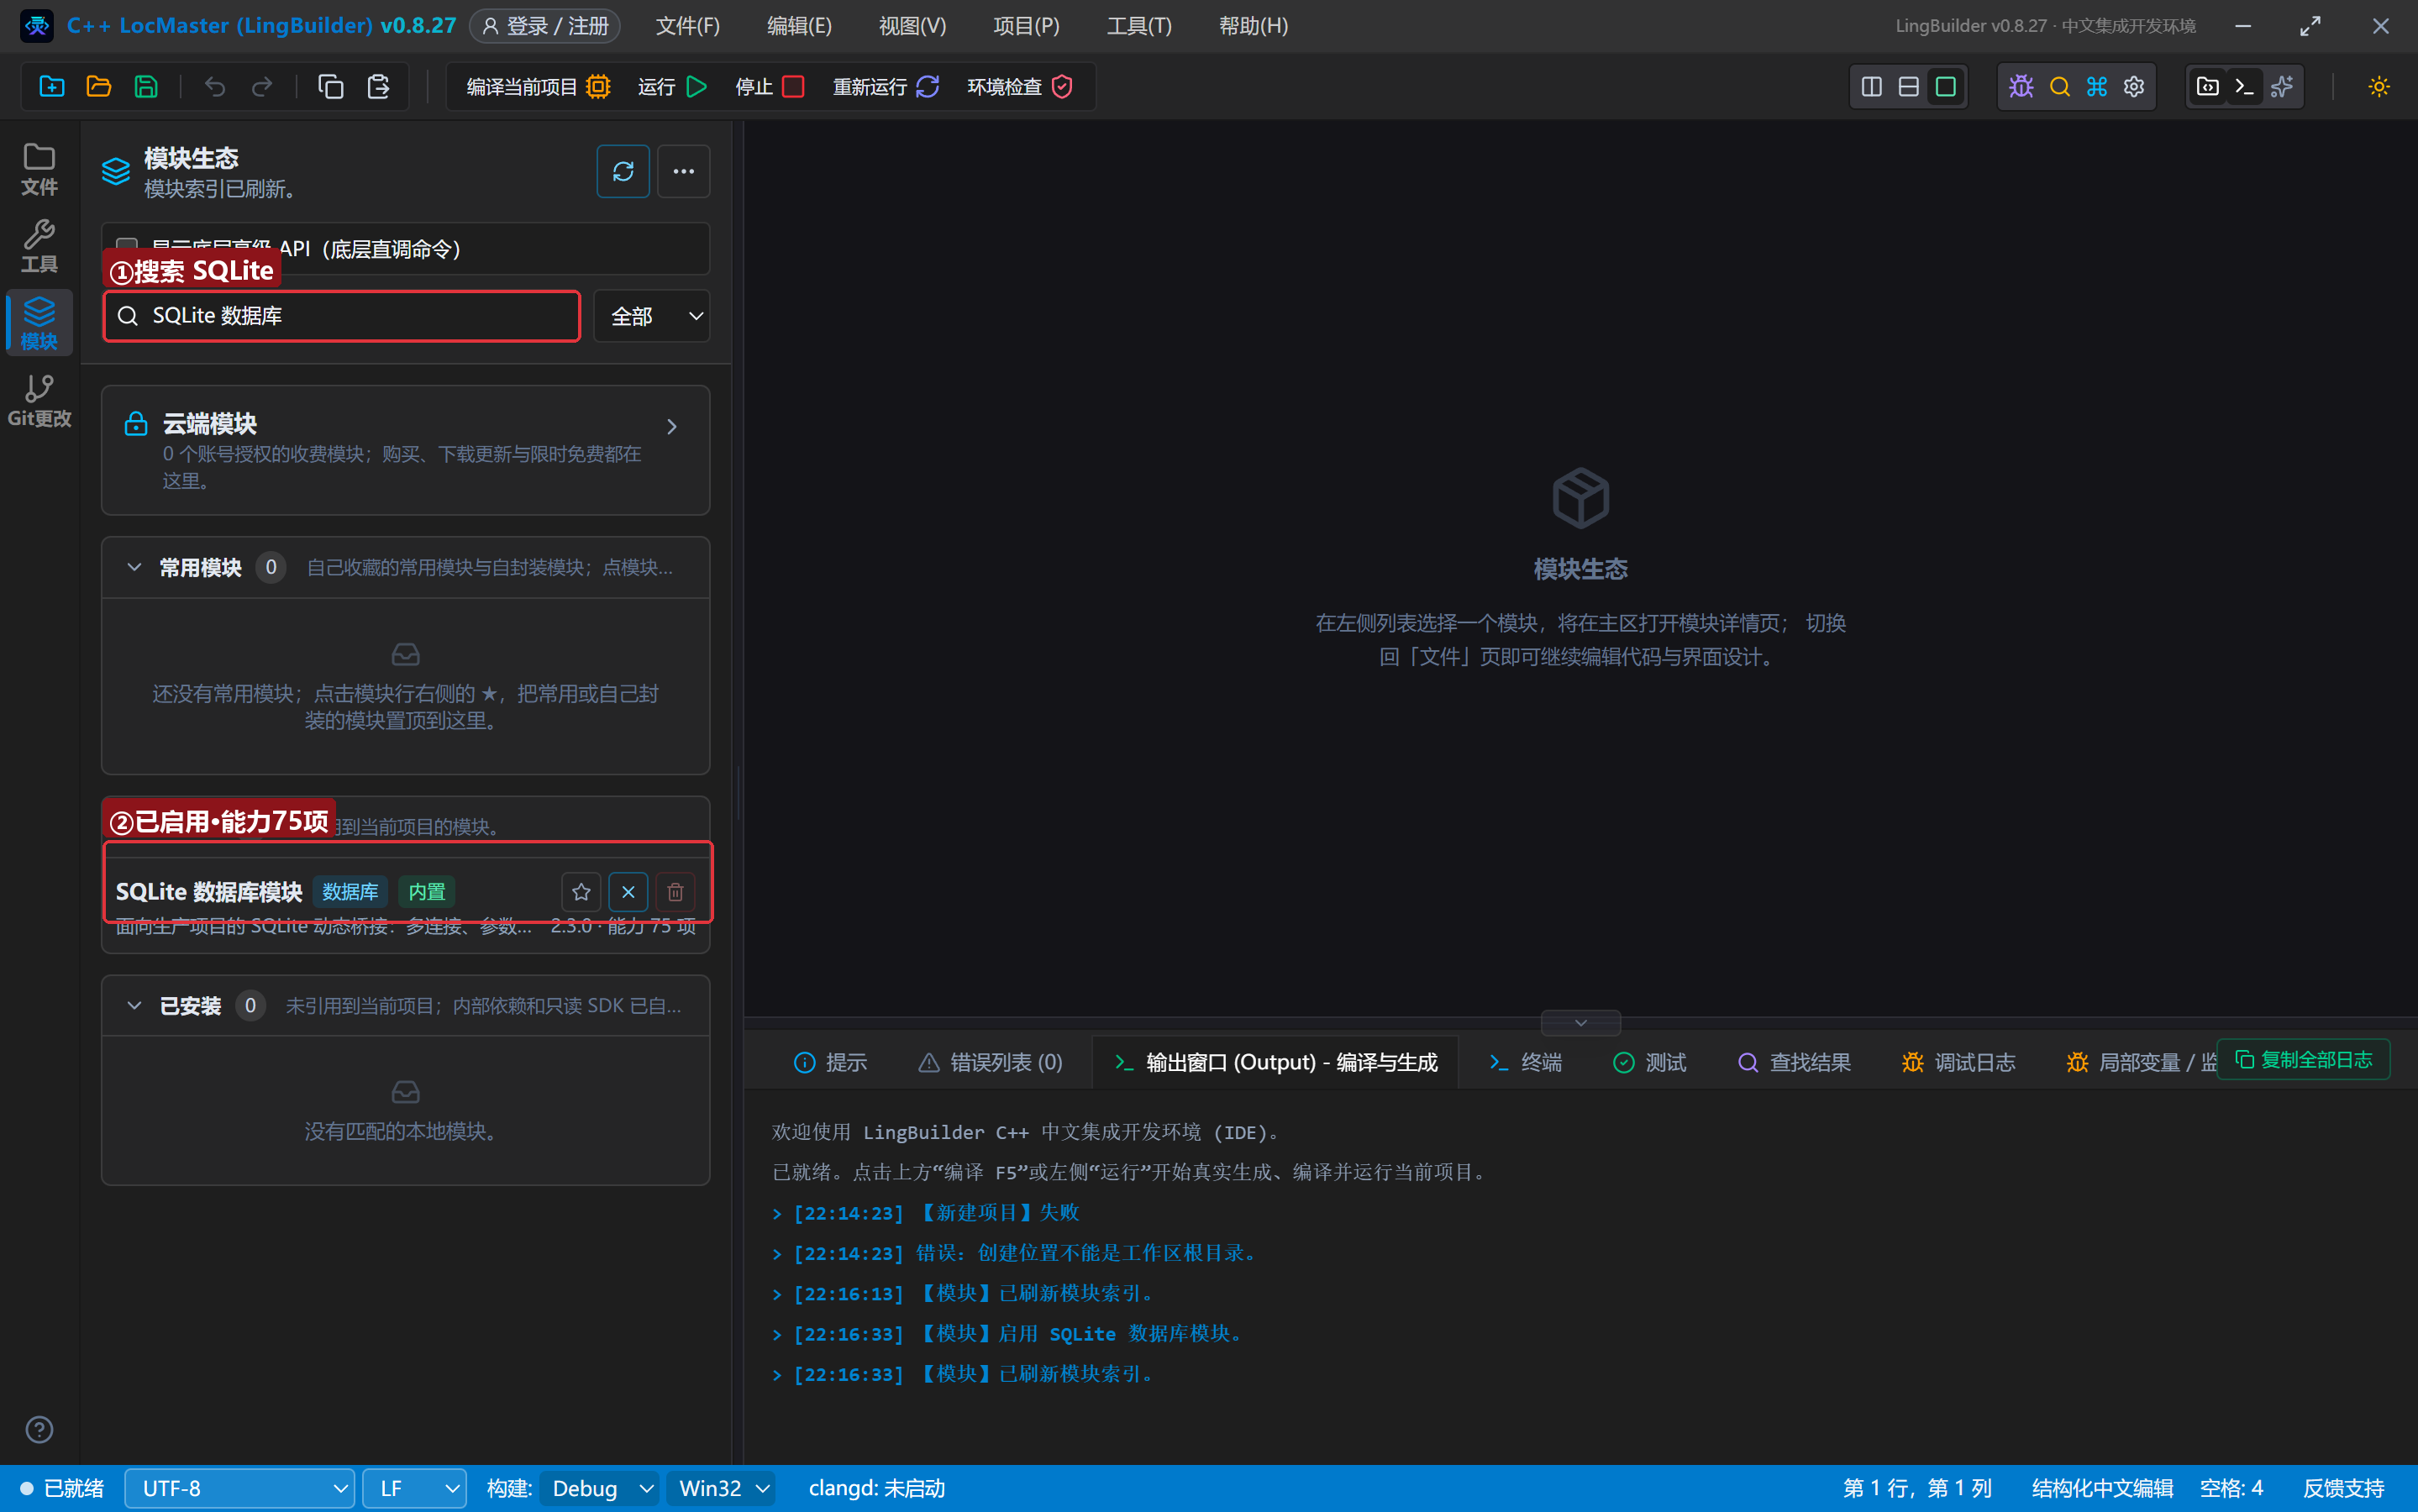Open the Win32 platform dropdown
Image resolution: width=2418 pixels, height=1512 pixels.
722,1489
